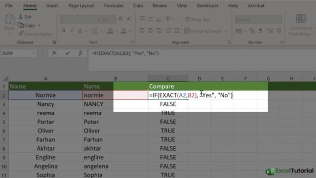Switch to the Developer tab
Image resolution: width=316 pixels, height=178 pixels.
pyautogui.click(x=207, y=5)
